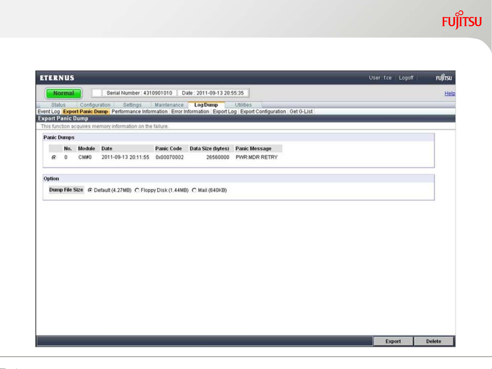Click Date : 2011-09-13 20:55:35 field
This screenshot has width=492, height=369.
pyautogui.click(x=213, y=93)
